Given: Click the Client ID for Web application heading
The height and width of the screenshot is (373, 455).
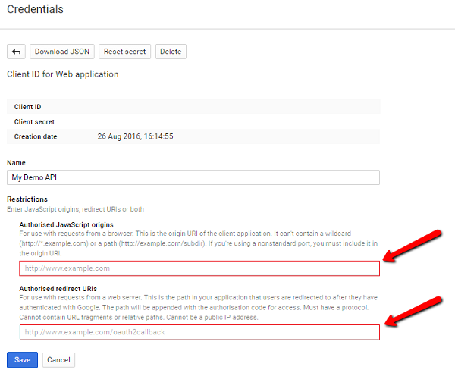Looking at the screenshot, I should coord(63,74).
